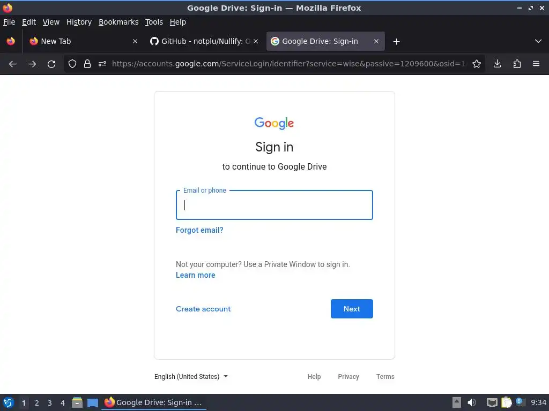Image resolution: width=549 pixels, height=411 pixels.
Task: View site security via padlock icon
Action: (87, 64)
